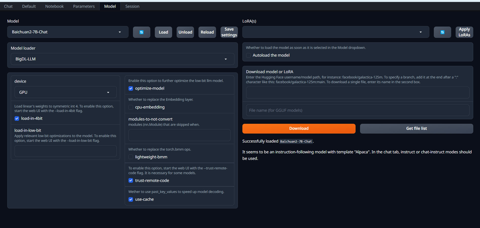
Task: Disable the optimize-model checkbox
Action: [131, 88]
